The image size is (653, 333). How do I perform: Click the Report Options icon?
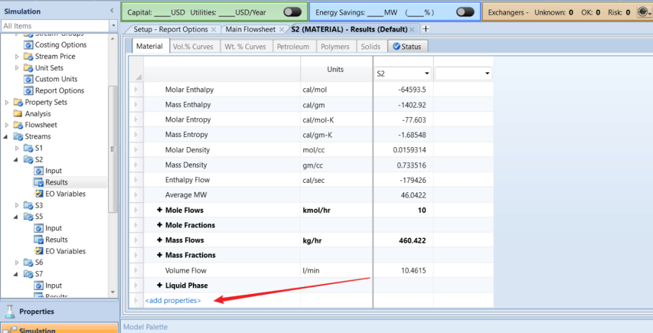click(28, 90)
